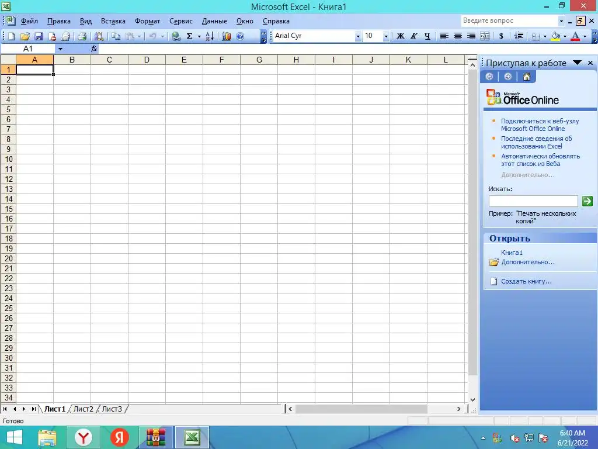Open the 'Введите вопрос' box dropdown arrow
This screenshot has width=598, height=449.
561,21
